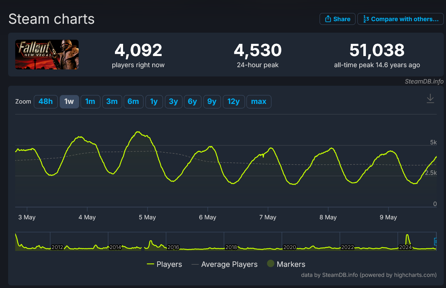Switch zoom to 1m
446x288 pixels.
pyautogui.click(x=90, y=101)
